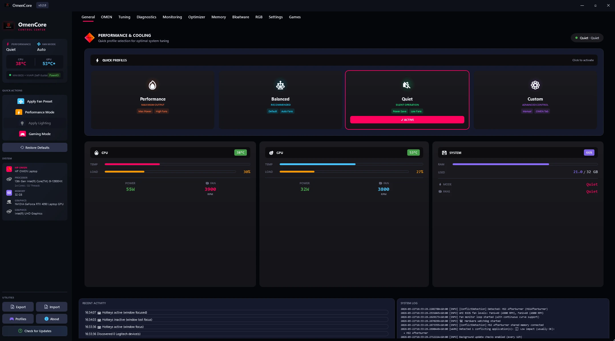Go to the Monitoring tab
Viewport: 615px width, 341px height.
pyautogui.click(x=172, y=17)
